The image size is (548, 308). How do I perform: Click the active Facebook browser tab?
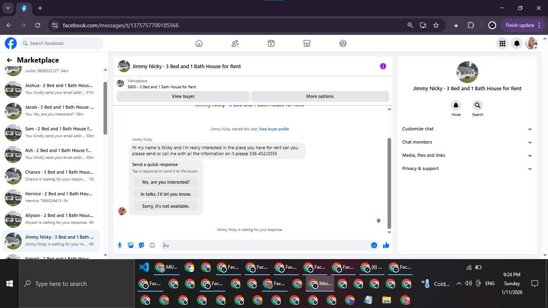point(24,8)
